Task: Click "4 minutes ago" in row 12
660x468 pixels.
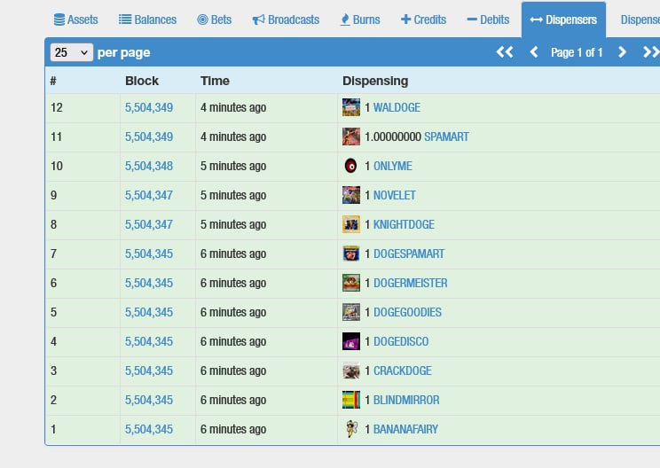Action: 233,107
